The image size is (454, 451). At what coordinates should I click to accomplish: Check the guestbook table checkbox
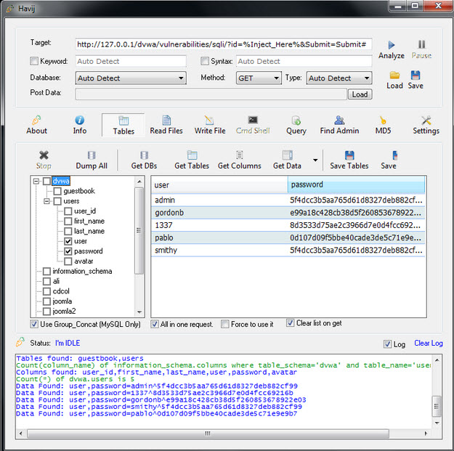(x=57, y=191)
